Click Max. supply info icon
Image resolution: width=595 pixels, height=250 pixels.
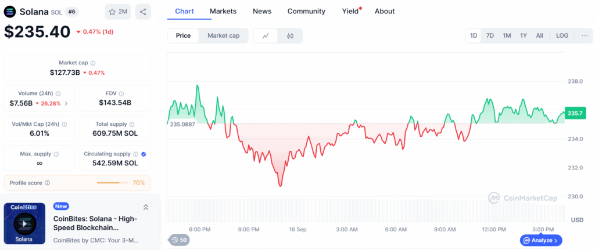point(56,154)
